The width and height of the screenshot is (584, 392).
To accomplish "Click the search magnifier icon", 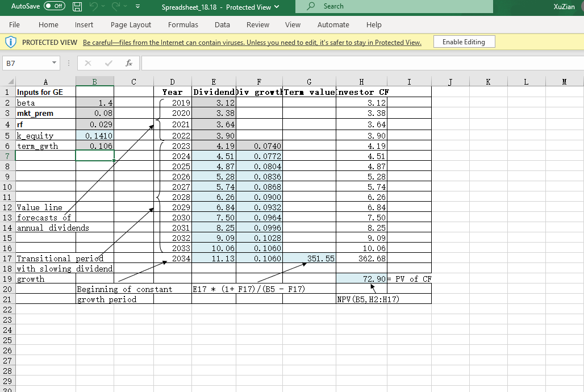I will click(311, 6).
